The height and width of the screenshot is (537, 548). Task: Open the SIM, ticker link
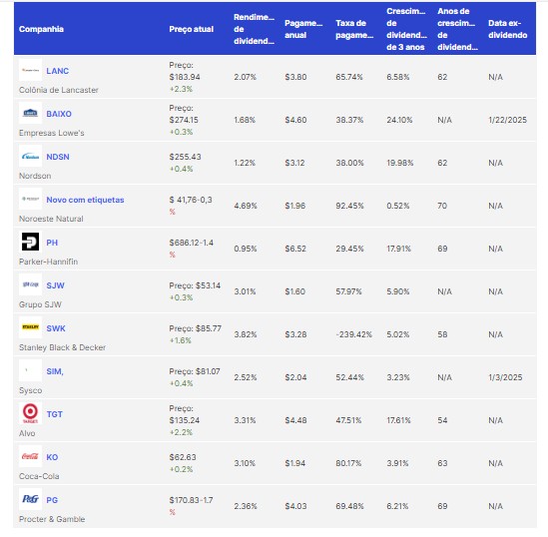click(55, 371)
